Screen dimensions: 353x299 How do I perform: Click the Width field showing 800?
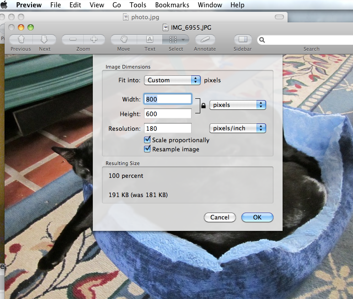tap(168, 99)
